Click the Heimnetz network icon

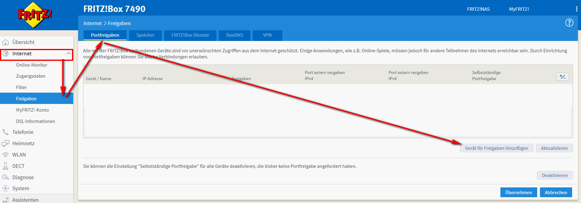[x=6, y=143]
